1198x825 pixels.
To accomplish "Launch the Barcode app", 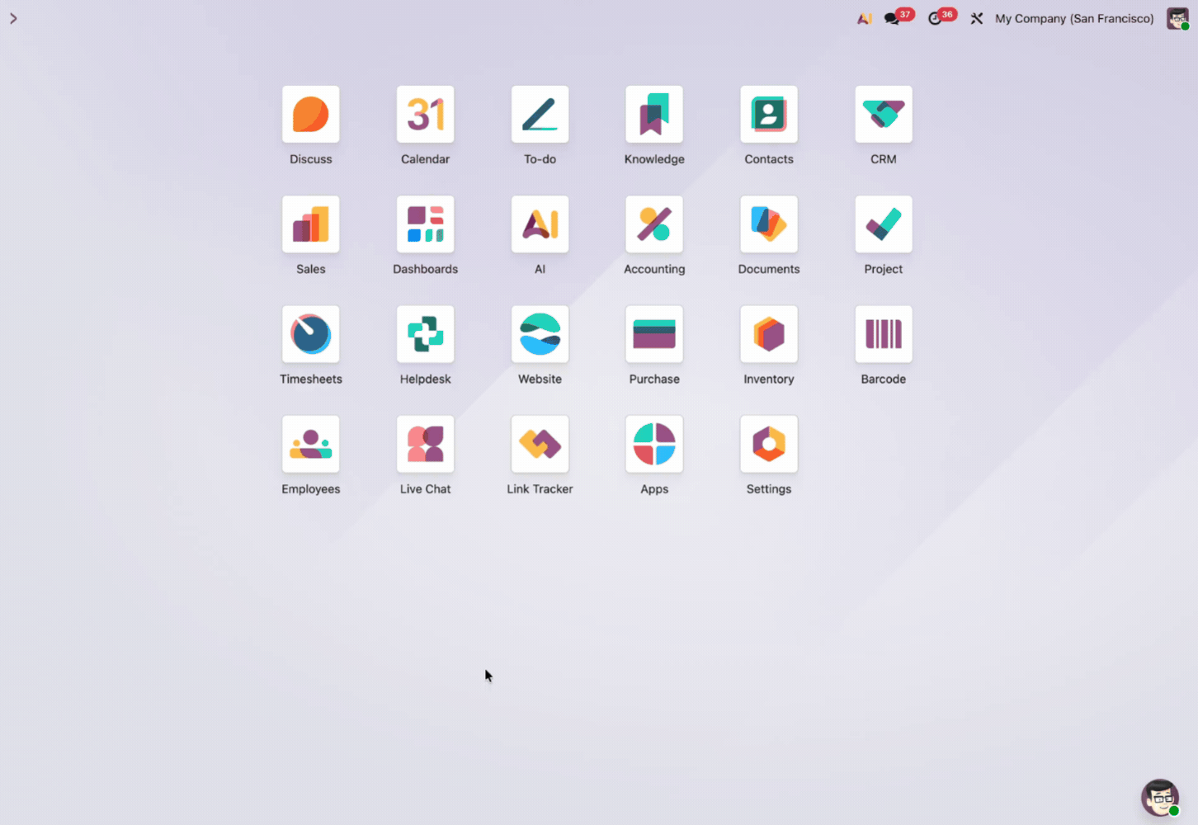I will point(883,334).
